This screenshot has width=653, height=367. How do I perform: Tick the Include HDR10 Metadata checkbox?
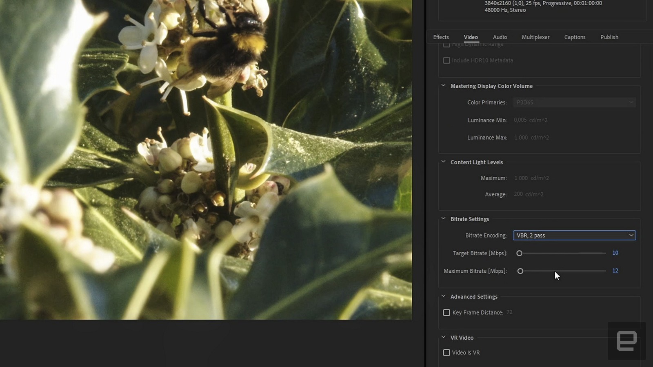(x=446, y=60)
